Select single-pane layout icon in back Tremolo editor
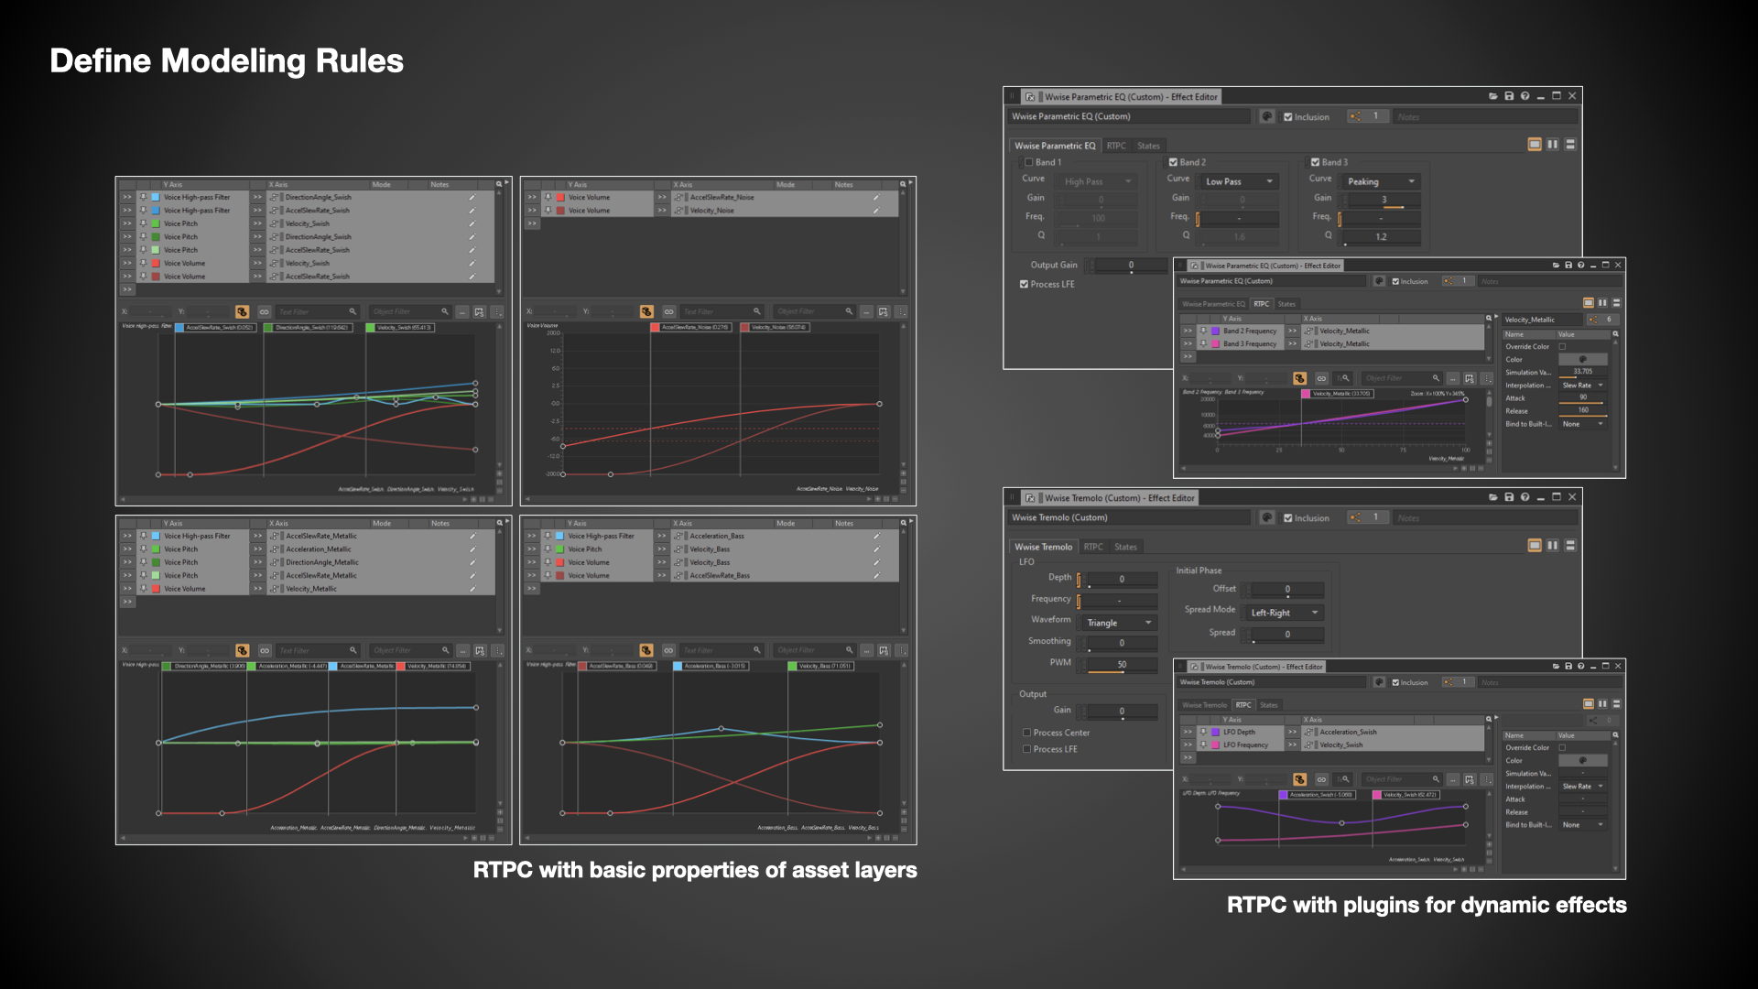The height and width of the screenshot is (989, 1758). tap(1535, 546)
